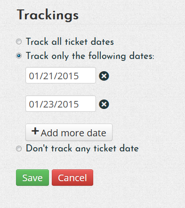Choose Don't track any ticket date radio
185x208 pixels.
19,149
